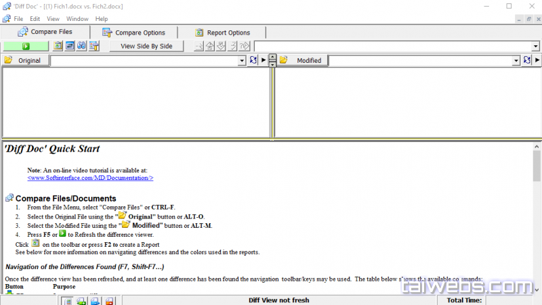The height and width of the screenshot is (305, 542).
Task: Click the create report clipboard icon
Action: pos(58,46)
